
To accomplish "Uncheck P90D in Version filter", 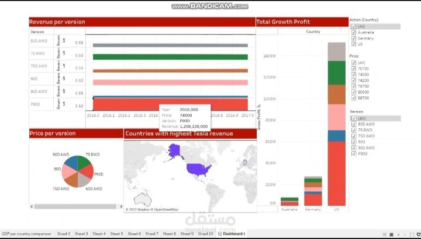I will pos(354,154).
